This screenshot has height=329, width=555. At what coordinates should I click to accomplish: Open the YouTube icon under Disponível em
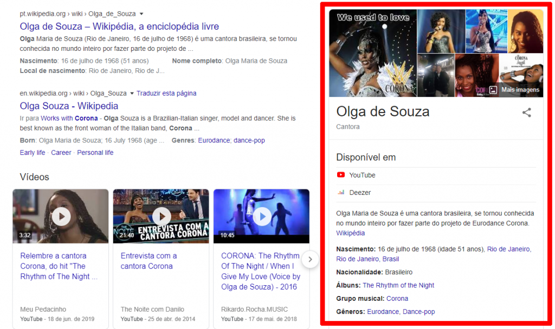tap(340, 175)
